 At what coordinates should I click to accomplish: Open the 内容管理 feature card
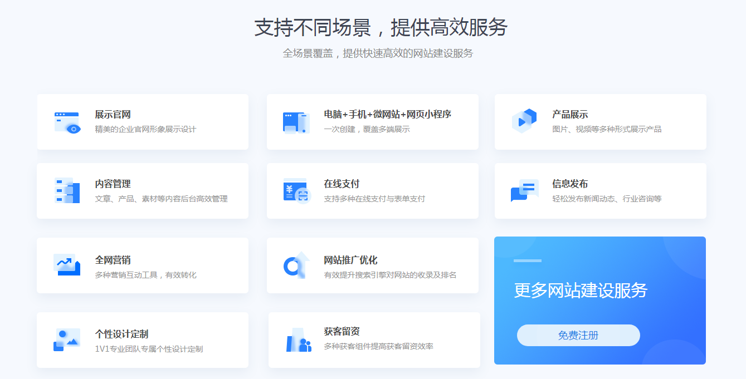143,191
